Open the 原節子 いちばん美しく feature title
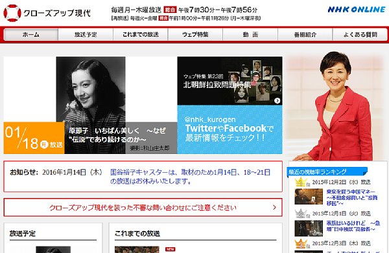This screenshot has width=389, height=253. [x=117, y=135]
